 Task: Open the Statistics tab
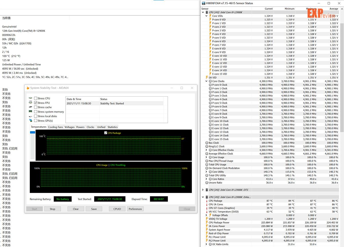coord(112,127)
